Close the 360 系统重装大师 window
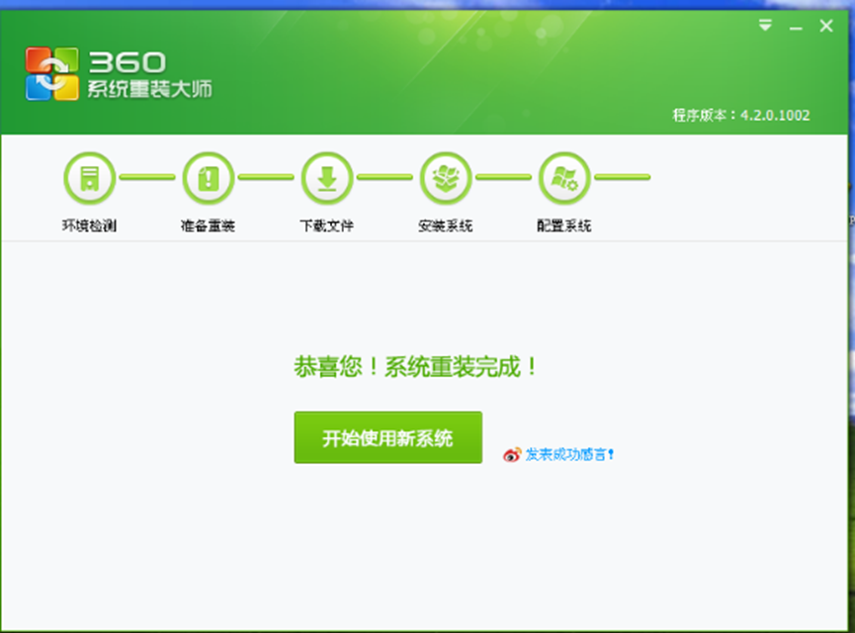Screen dimensions: 855x633 point(826,26)
